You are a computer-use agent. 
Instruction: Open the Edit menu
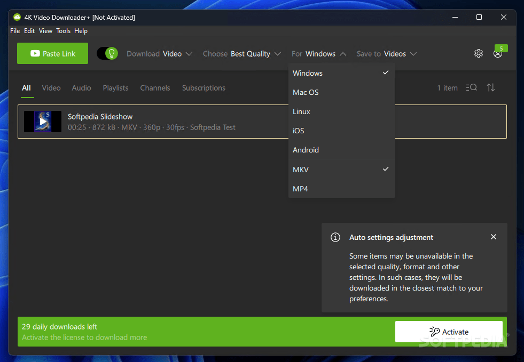click(29, 31)
